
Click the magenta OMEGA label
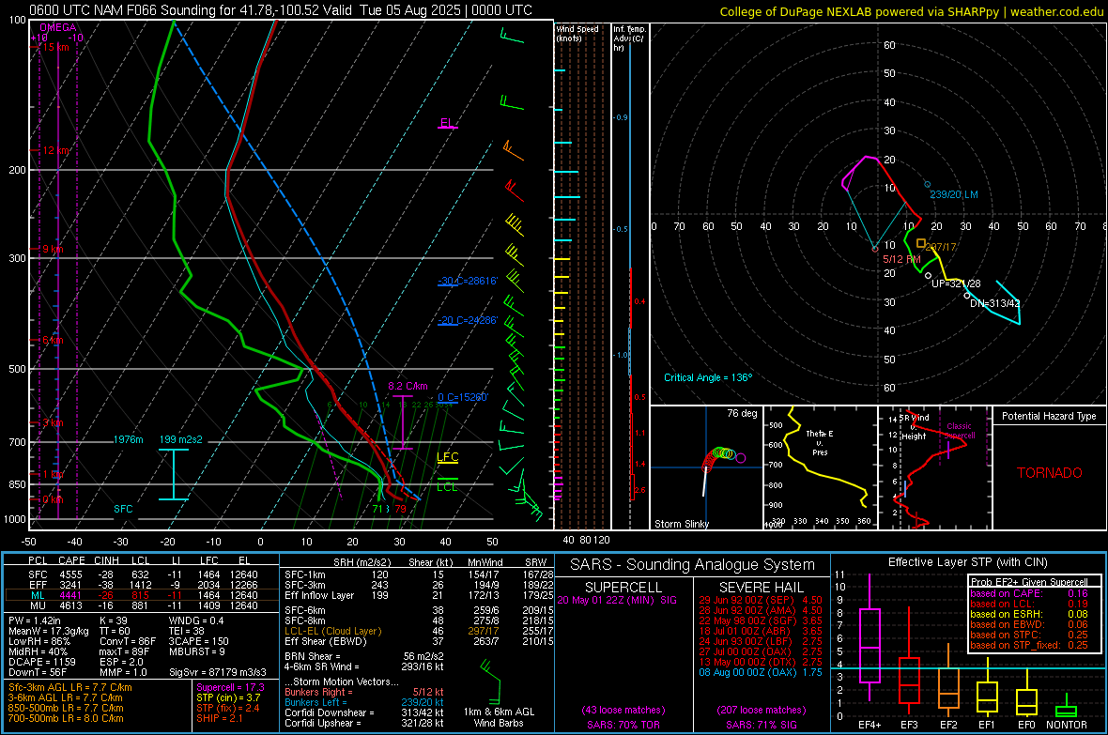click(58, 27)
